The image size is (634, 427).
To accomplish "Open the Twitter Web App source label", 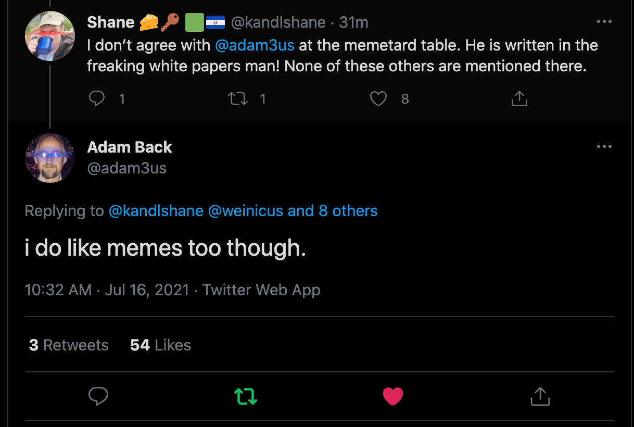I will pos(261,290).
